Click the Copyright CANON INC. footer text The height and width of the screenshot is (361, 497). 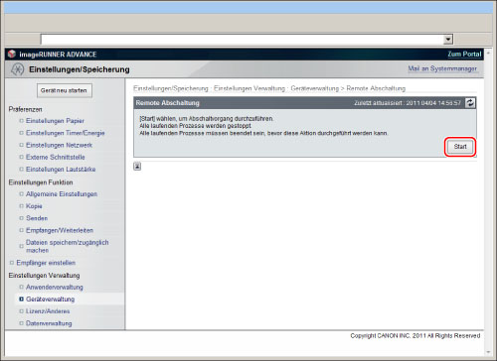pos(415,336)
